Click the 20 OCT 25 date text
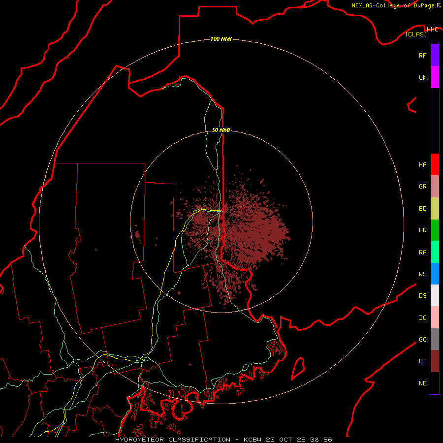The height and width of the screenshot is (443, 443). pyautogui.click(x=285, y=440)
